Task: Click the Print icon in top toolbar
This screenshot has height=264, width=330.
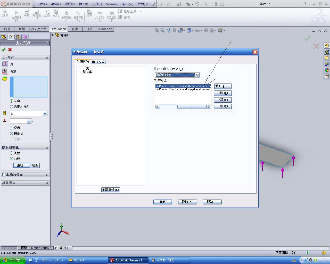Action: (x=188, y=4)
